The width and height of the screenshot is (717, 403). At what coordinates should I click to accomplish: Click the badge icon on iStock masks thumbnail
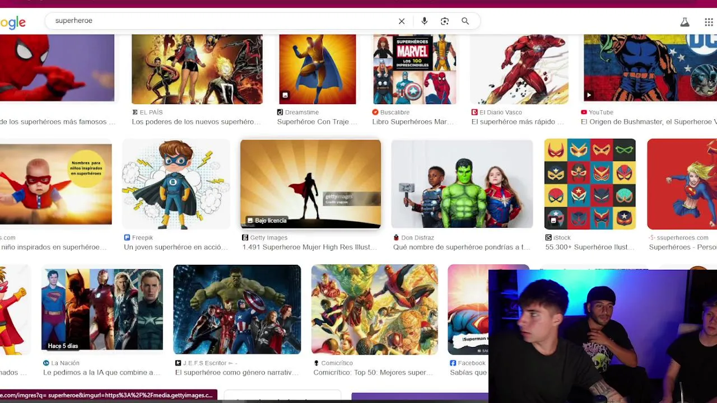pos(553,221)
